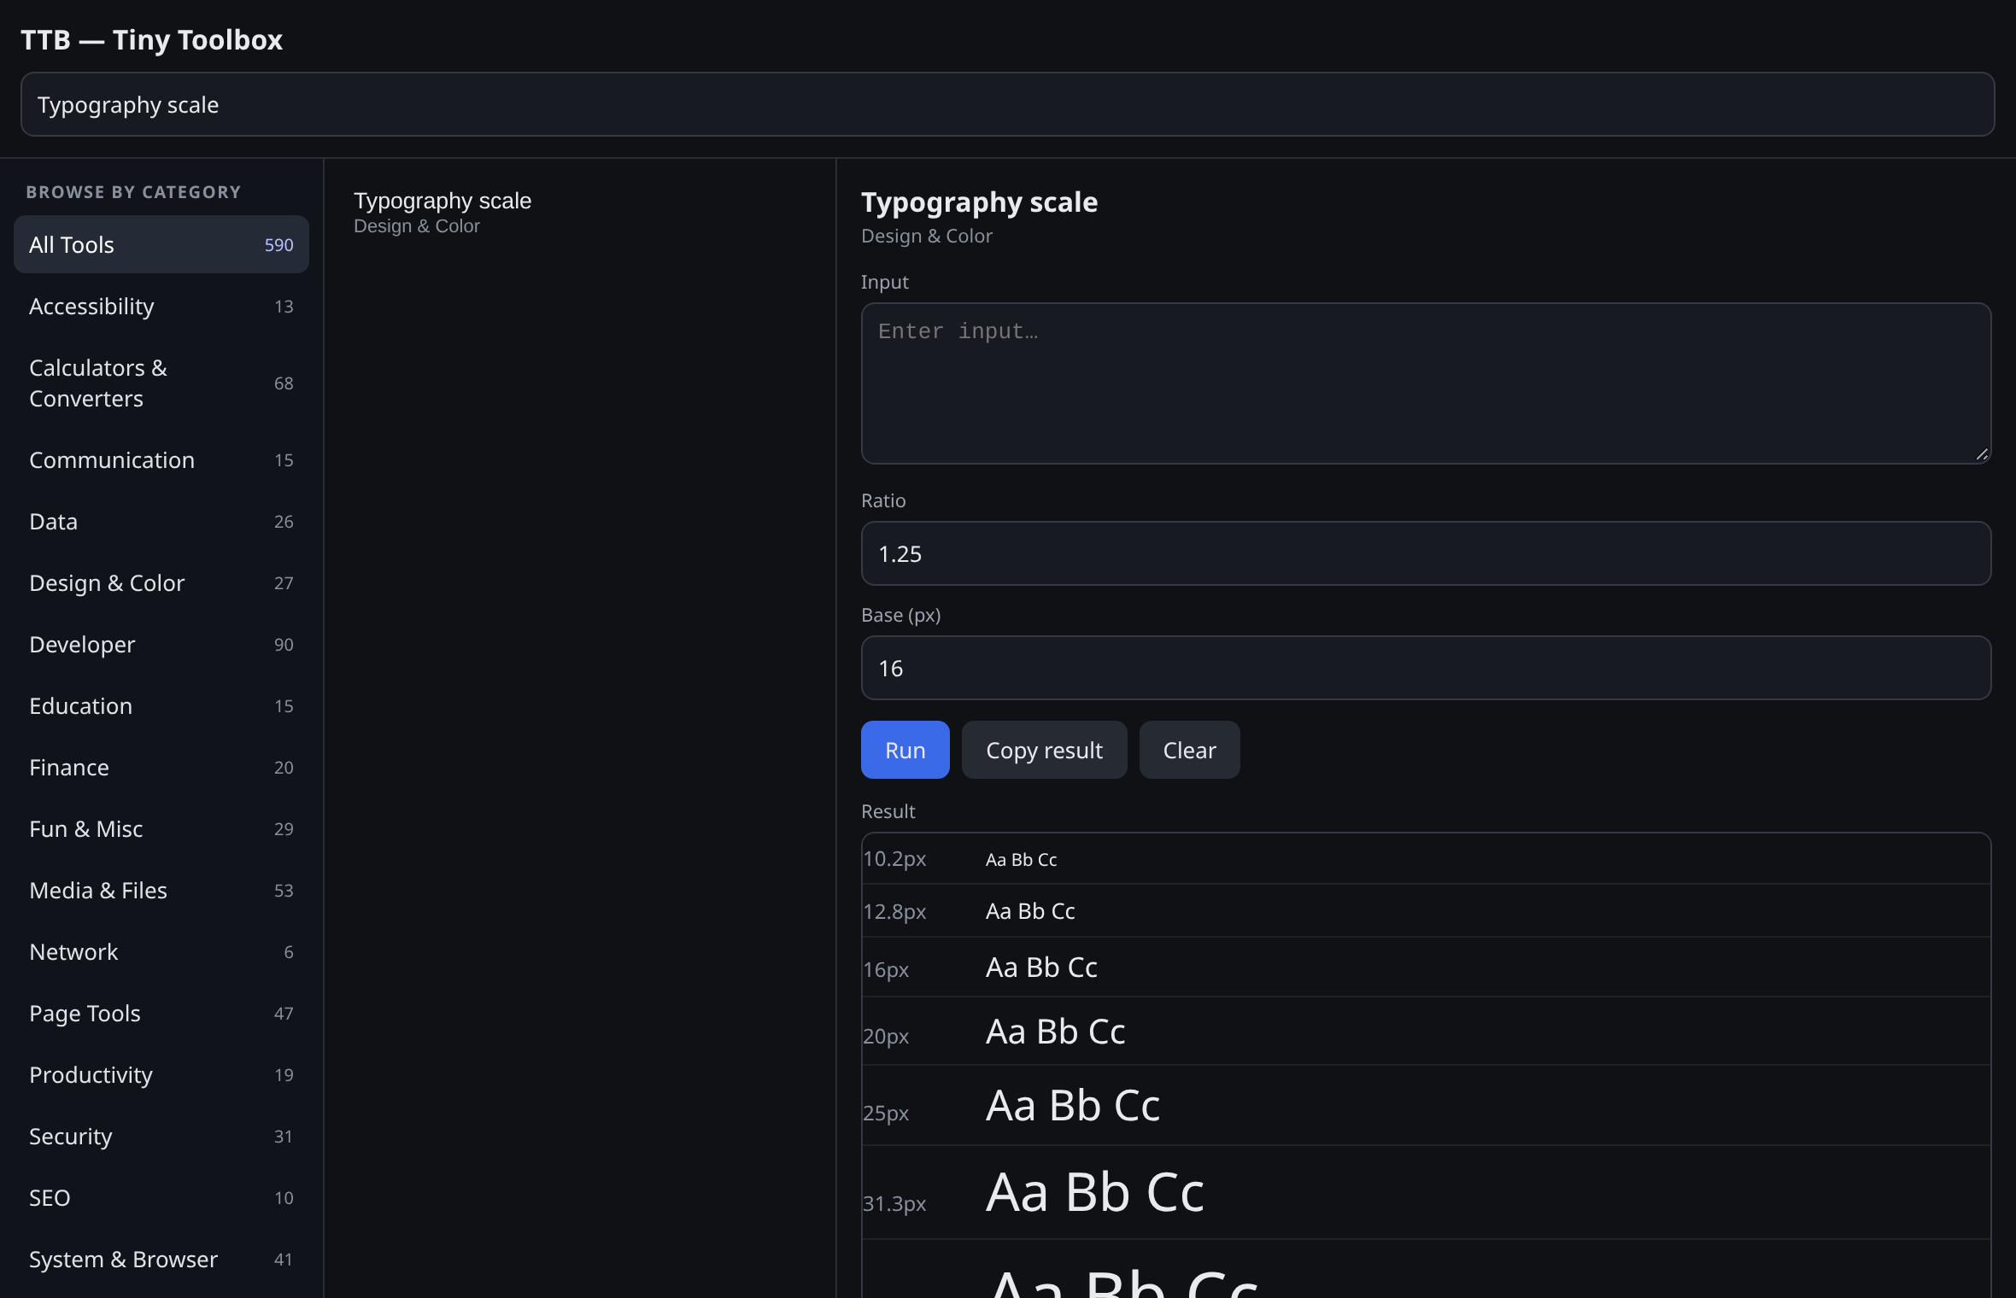Screen dimensions: 2016x1298
Task: Open the Communication category
Action: [161, 459]
